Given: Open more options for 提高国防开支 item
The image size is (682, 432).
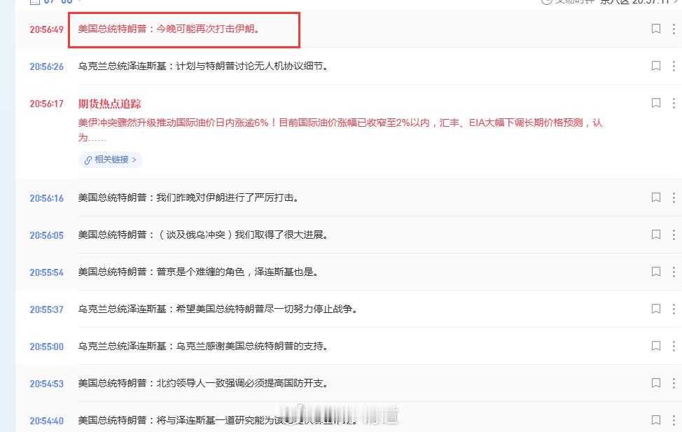Looking at the screenshot, I should [x=674, y=383].
